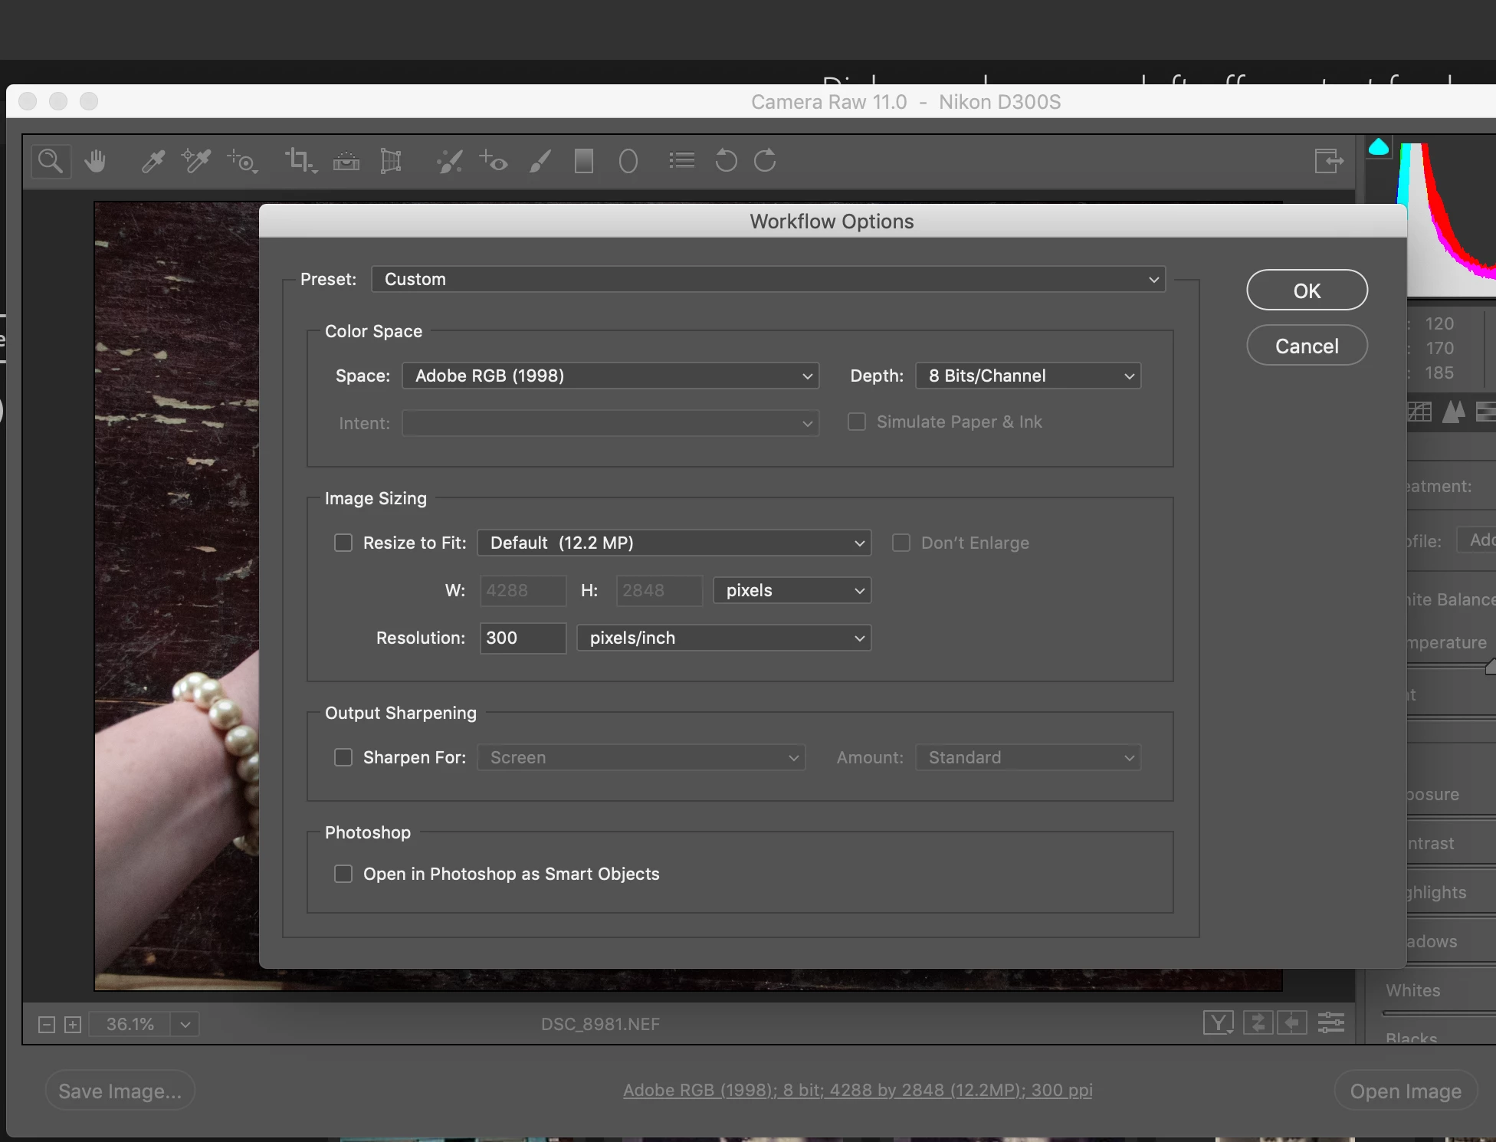Open the Preset Custom dropdown
Screen dimensions: 1496x1142
pos(768,279)
